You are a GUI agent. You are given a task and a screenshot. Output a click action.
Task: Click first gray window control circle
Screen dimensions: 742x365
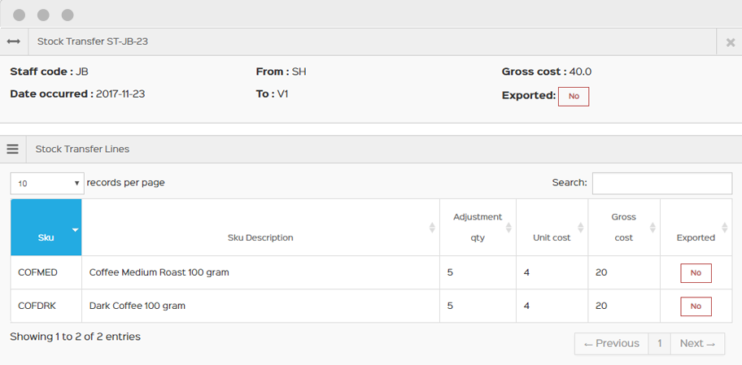tap(19, 15)
